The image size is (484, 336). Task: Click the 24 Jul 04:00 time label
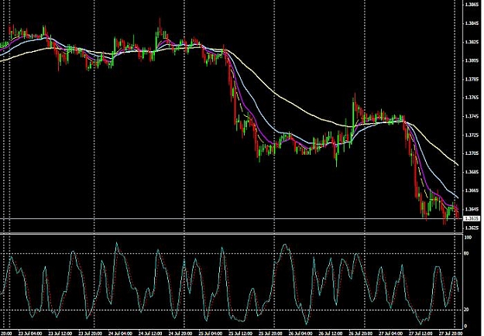click(120, 334)
